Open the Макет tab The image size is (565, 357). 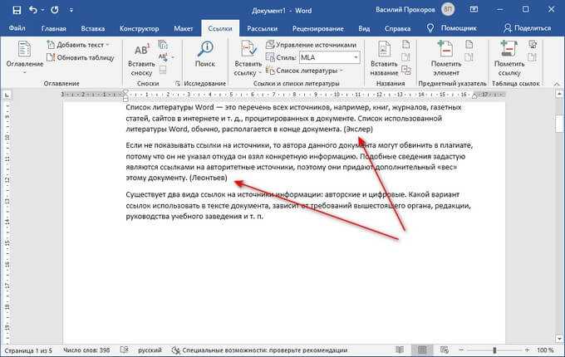184,28
